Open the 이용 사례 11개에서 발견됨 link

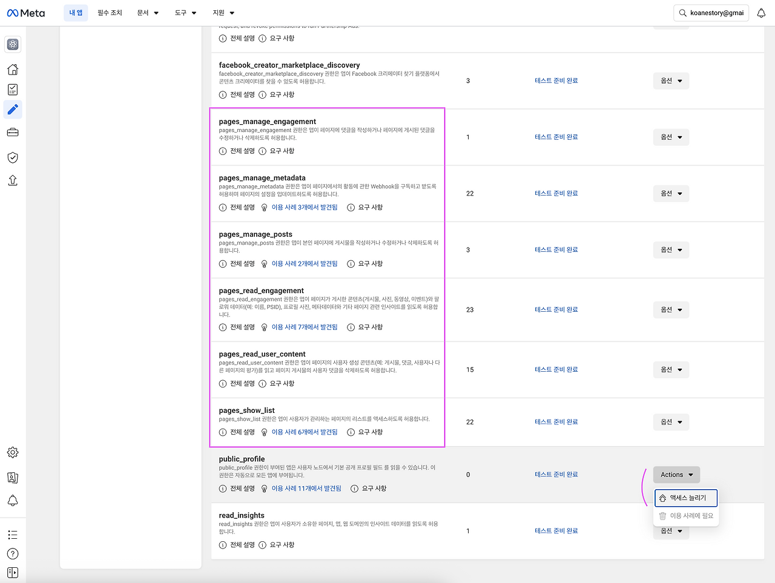tap(306, 489)
